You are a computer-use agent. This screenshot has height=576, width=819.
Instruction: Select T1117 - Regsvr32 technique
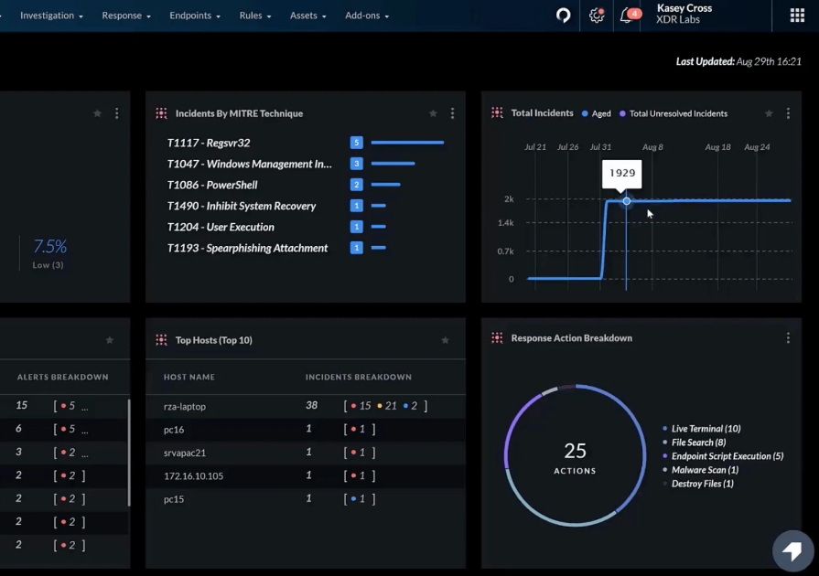pyautogui.click(x=209, y=143)
